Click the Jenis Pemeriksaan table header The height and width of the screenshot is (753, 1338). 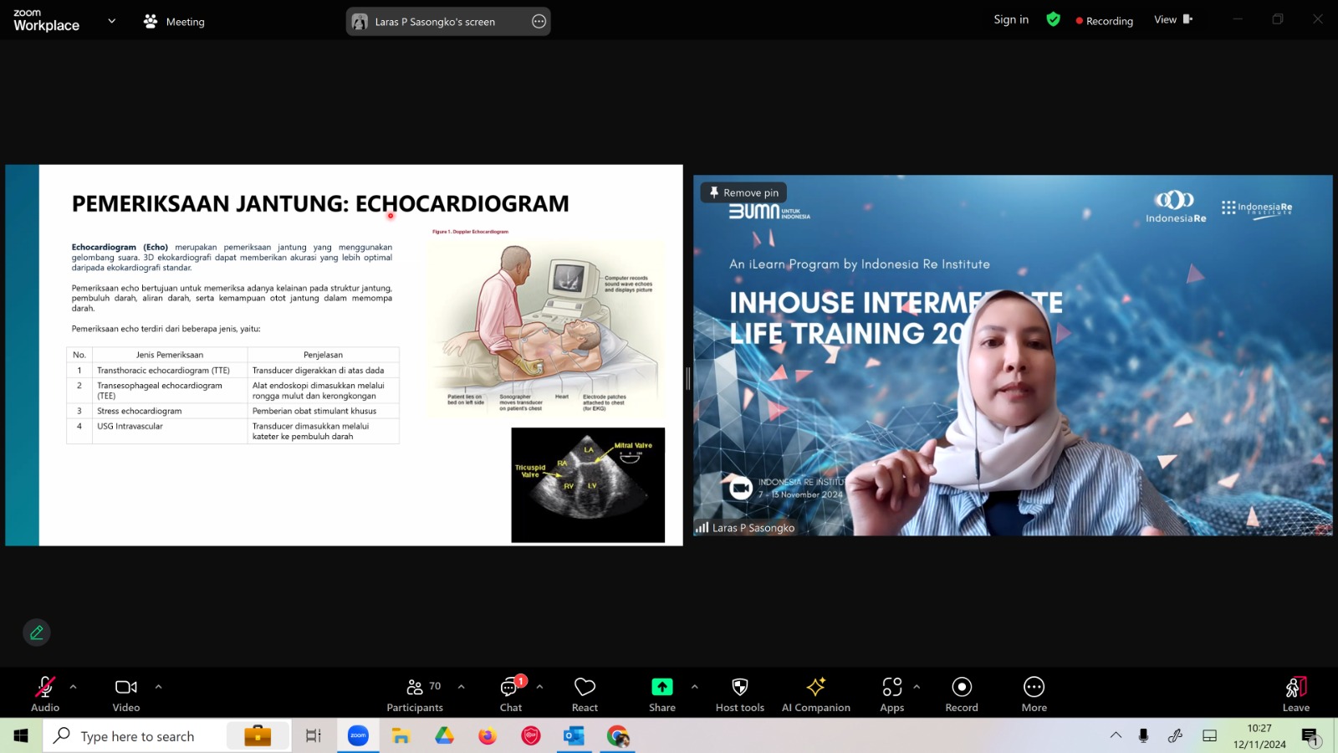coord(170,355)
